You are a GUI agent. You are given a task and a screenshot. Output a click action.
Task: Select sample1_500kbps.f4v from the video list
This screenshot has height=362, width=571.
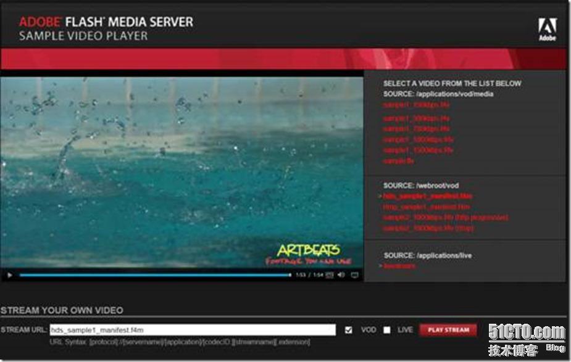(416, 118)
